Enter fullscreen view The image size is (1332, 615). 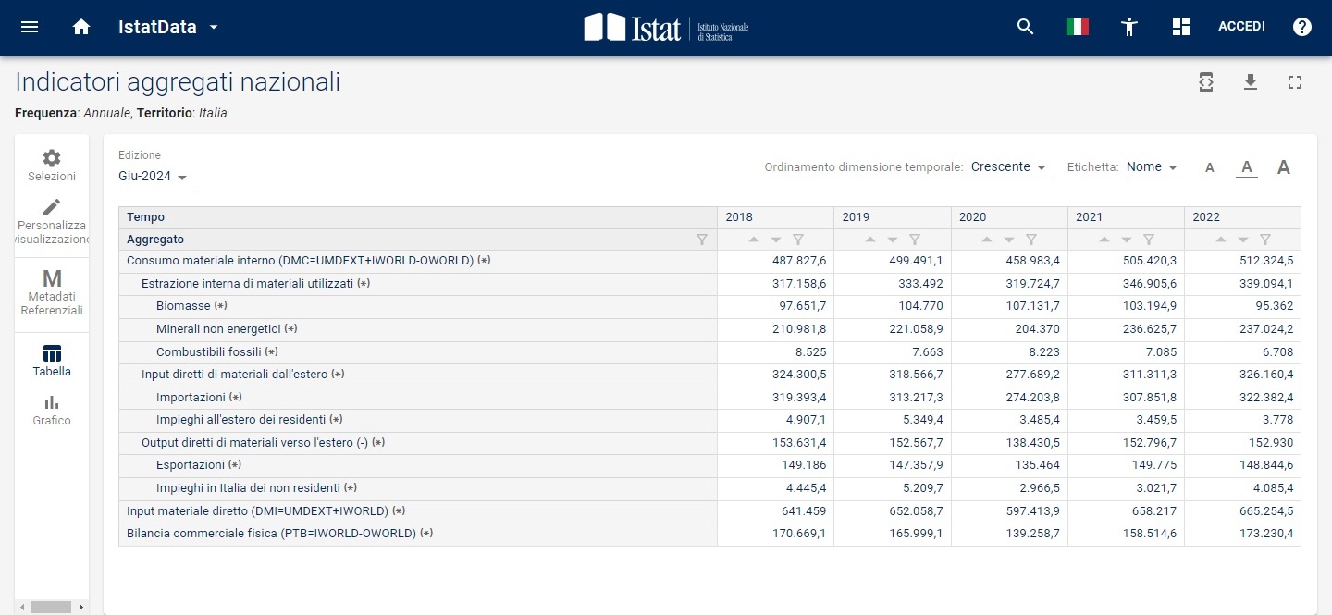pos(1295,82)
